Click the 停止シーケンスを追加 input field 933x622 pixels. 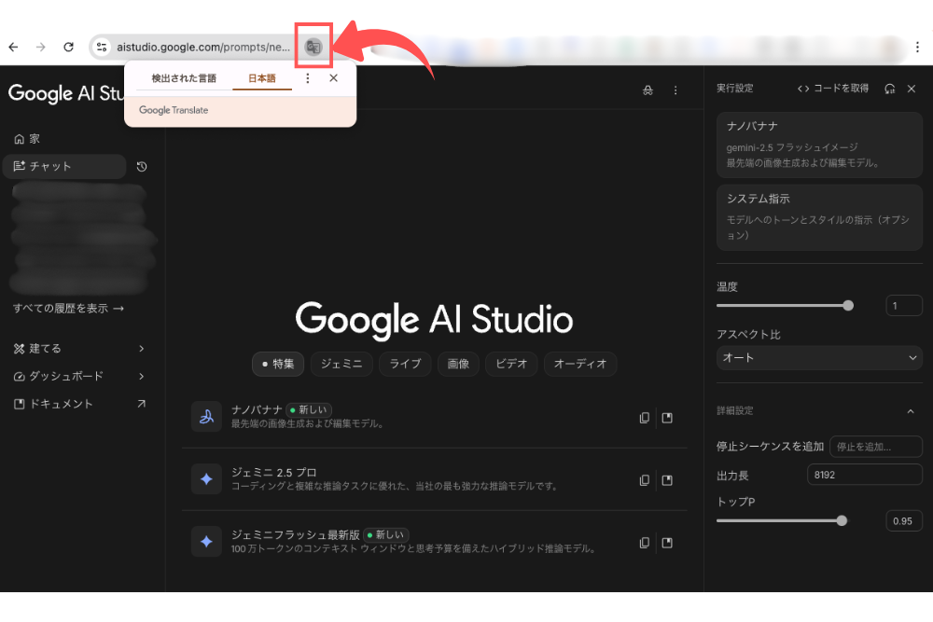tap(875, 447)
